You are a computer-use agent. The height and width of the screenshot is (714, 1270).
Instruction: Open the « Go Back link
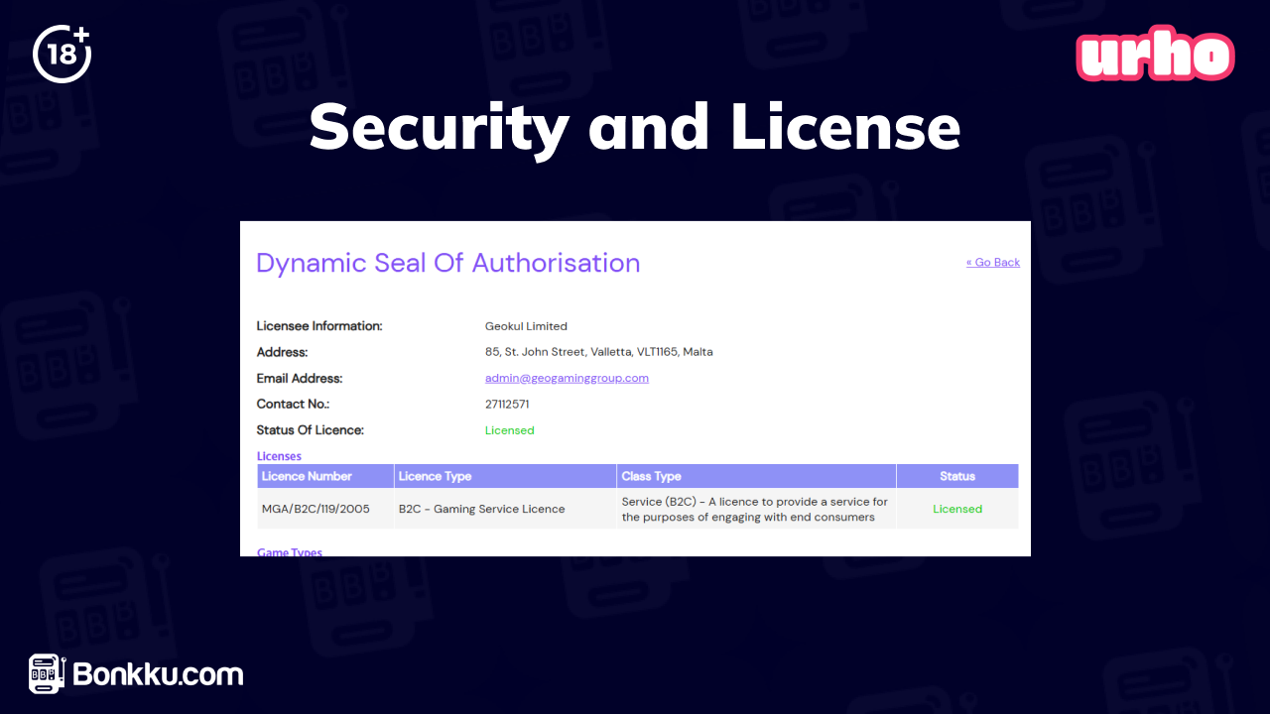[993, 263]
